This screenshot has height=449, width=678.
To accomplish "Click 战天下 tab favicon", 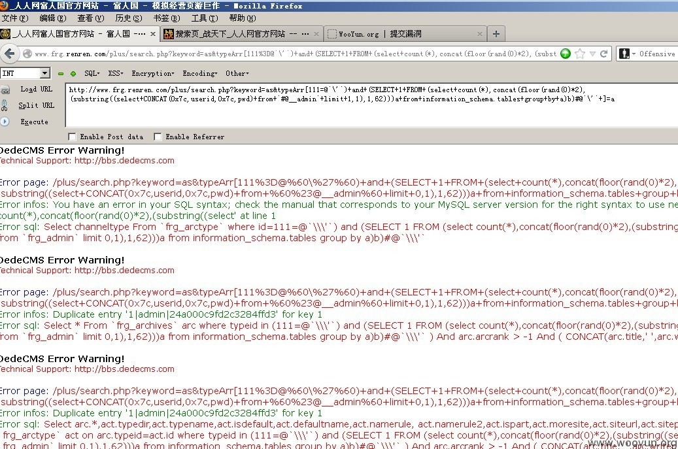I will point(169,34).
